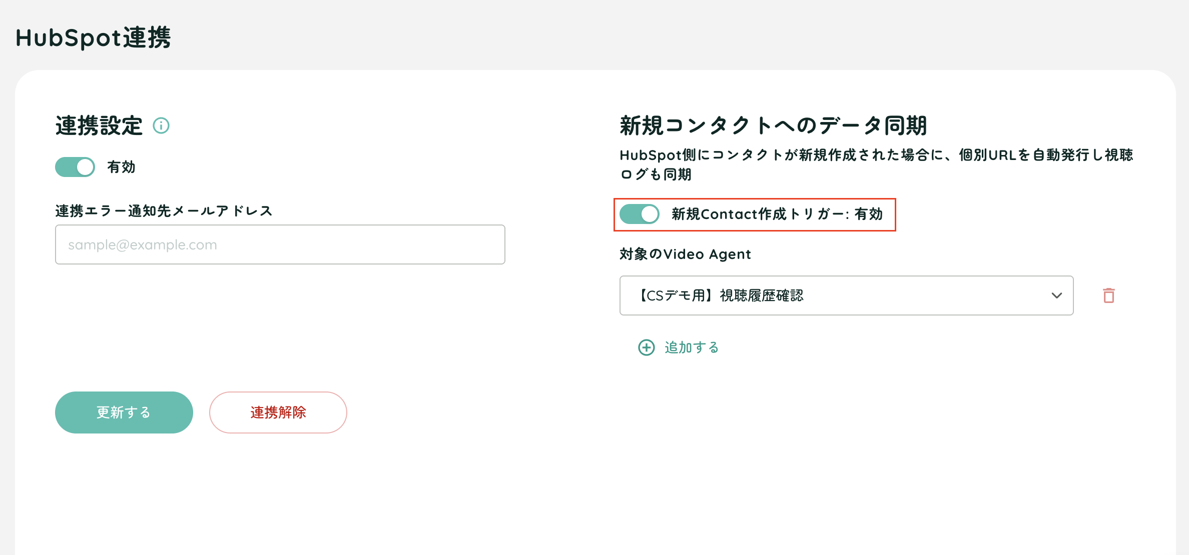Click the 有効 label next to integration toggle
The width and height of the screenshot is (1189, 555).
click(x=121, y=167)
